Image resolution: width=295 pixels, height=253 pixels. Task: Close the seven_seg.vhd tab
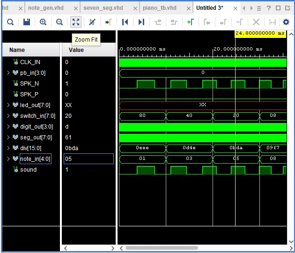[x=135, y=8]
